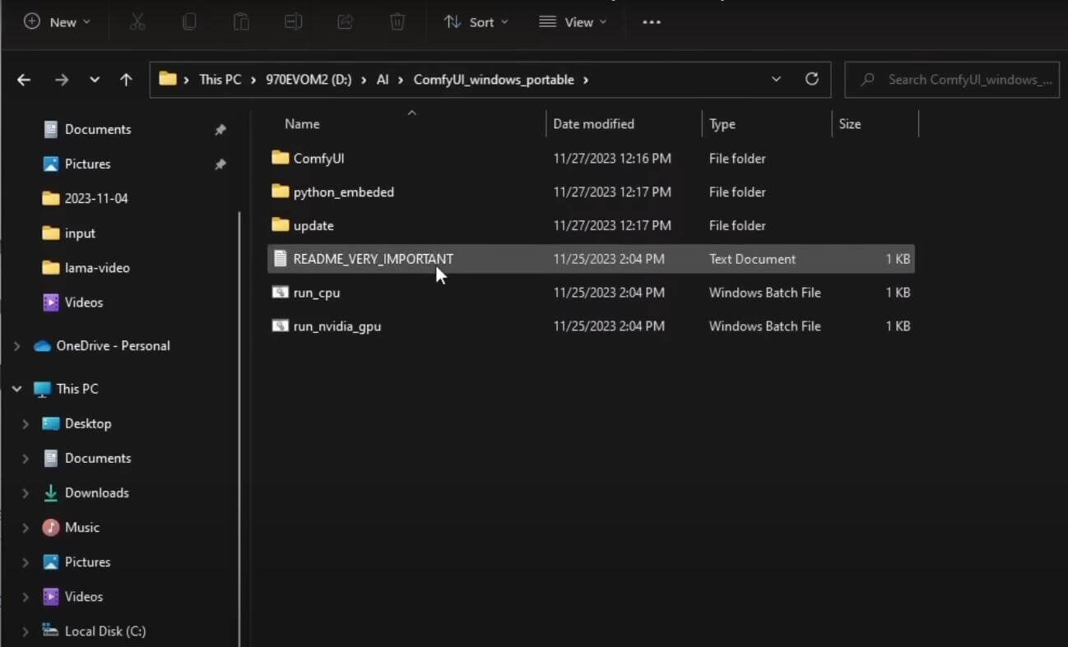This screenshot has width=1068, height=647.
Task: Click the New button in toolbar
Action: tap(57, 22)
